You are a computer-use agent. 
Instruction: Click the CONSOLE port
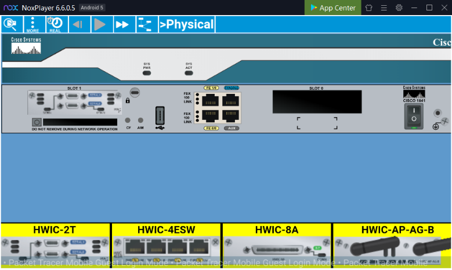coord(230,101)
